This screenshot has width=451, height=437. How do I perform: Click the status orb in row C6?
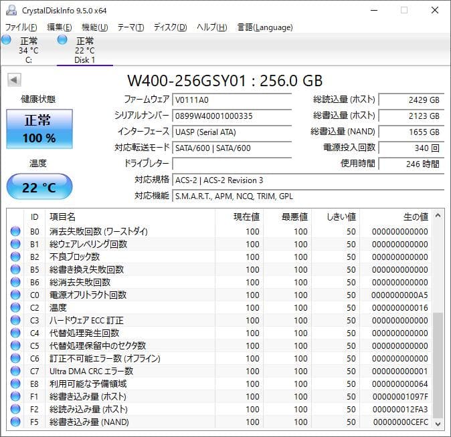tap(15, 358)
